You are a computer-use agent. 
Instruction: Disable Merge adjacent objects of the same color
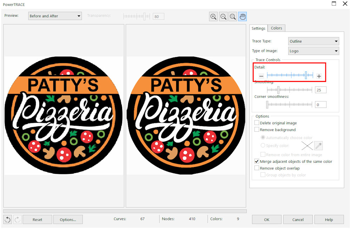[257, 161]
